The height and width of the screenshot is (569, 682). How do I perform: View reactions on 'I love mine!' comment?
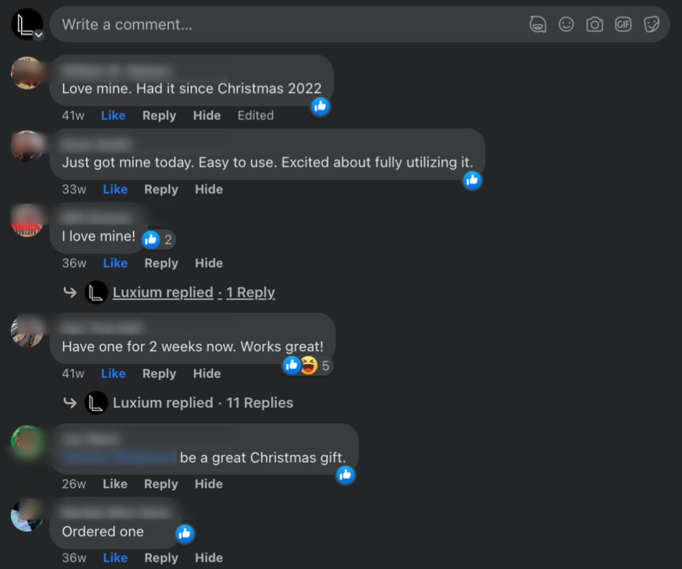[x=158, y=240]
